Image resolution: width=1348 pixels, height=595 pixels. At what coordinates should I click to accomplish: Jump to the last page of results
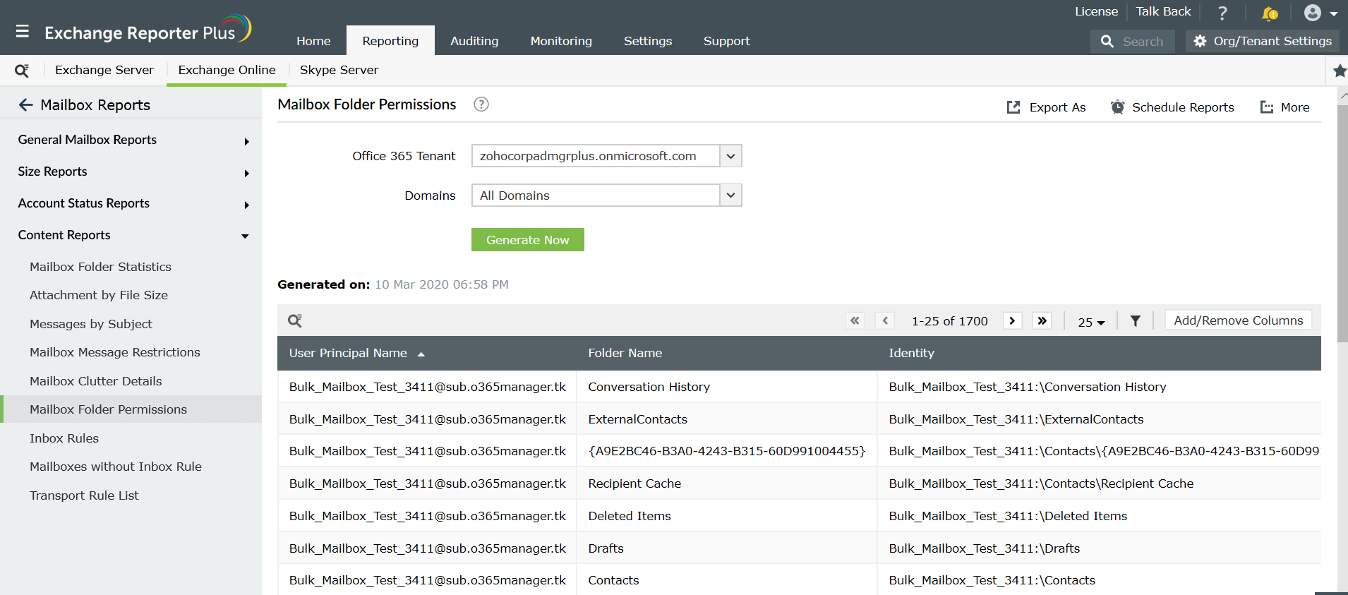click(1042, 320)
